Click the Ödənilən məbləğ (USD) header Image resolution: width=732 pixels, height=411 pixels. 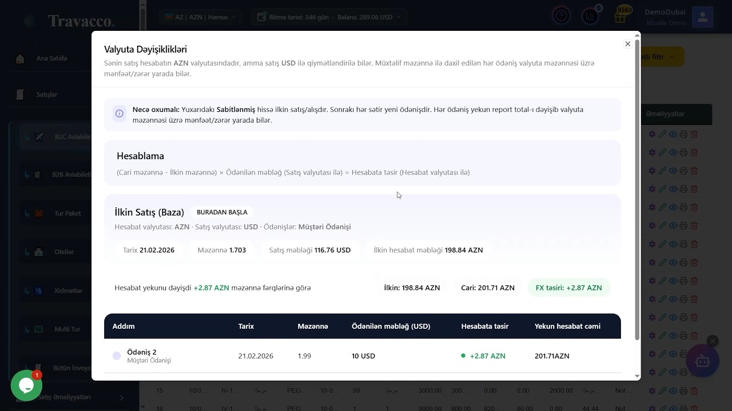pos(391,326)
